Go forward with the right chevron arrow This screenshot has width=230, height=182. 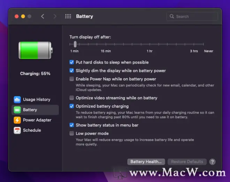click(55, 16)
